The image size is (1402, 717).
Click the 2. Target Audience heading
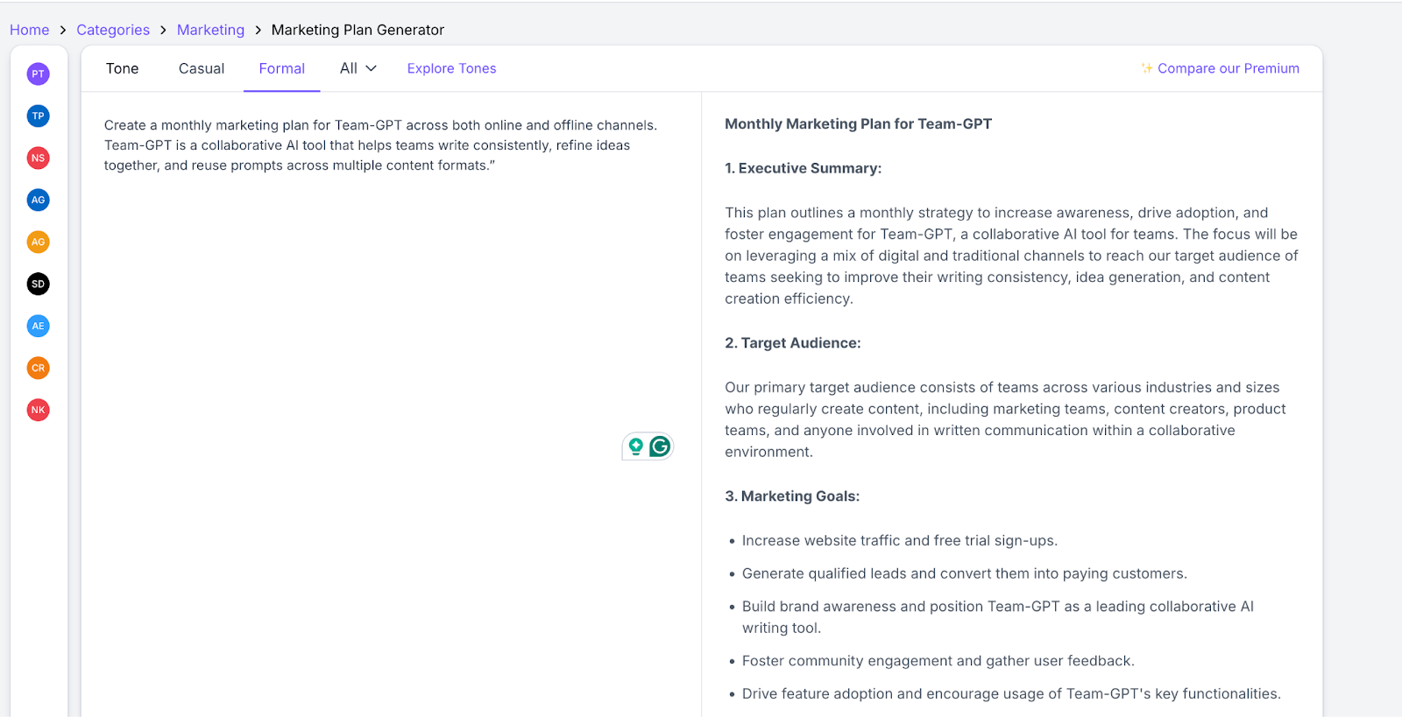tap(792, 343)
